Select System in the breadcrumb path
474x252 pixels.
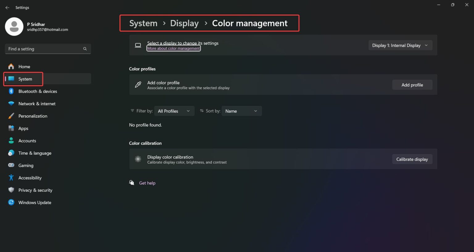[x=143, y=23]
